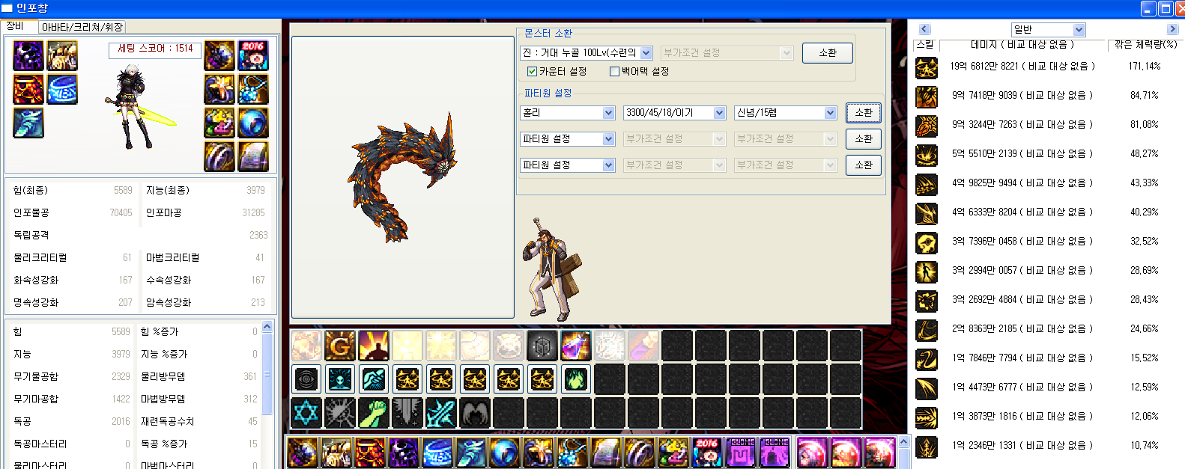Toggle the 카운터 설정 checkbox

pyautogui.click(x=532, y=72)
